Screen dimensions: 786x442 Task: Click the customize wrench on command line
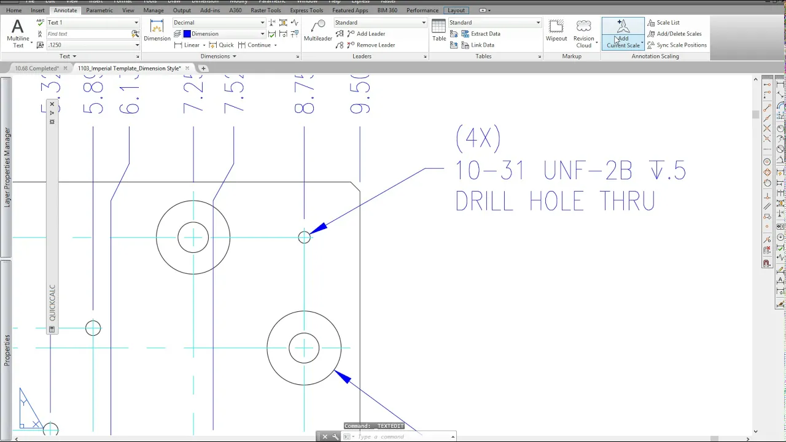[335, 436]
